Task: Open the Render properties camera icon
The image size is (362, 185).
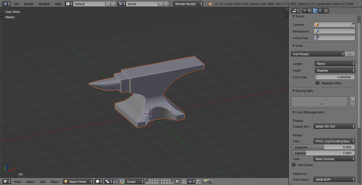Action: (x=305, y=11)
